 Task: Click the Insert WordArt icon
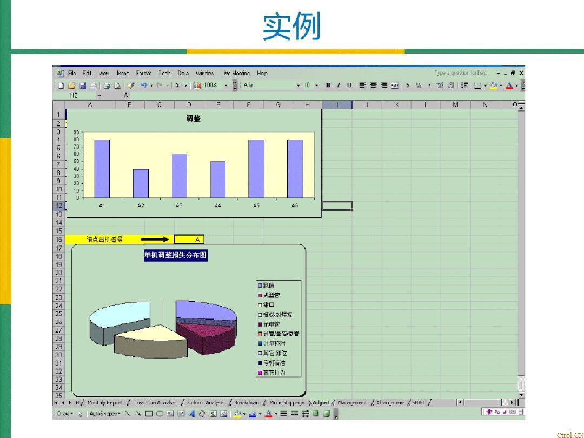pyautogui.click(x=191, y=414)
